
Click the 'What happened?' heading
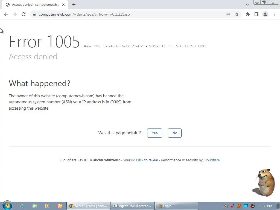pyautogui.click(x=39, y=83)
